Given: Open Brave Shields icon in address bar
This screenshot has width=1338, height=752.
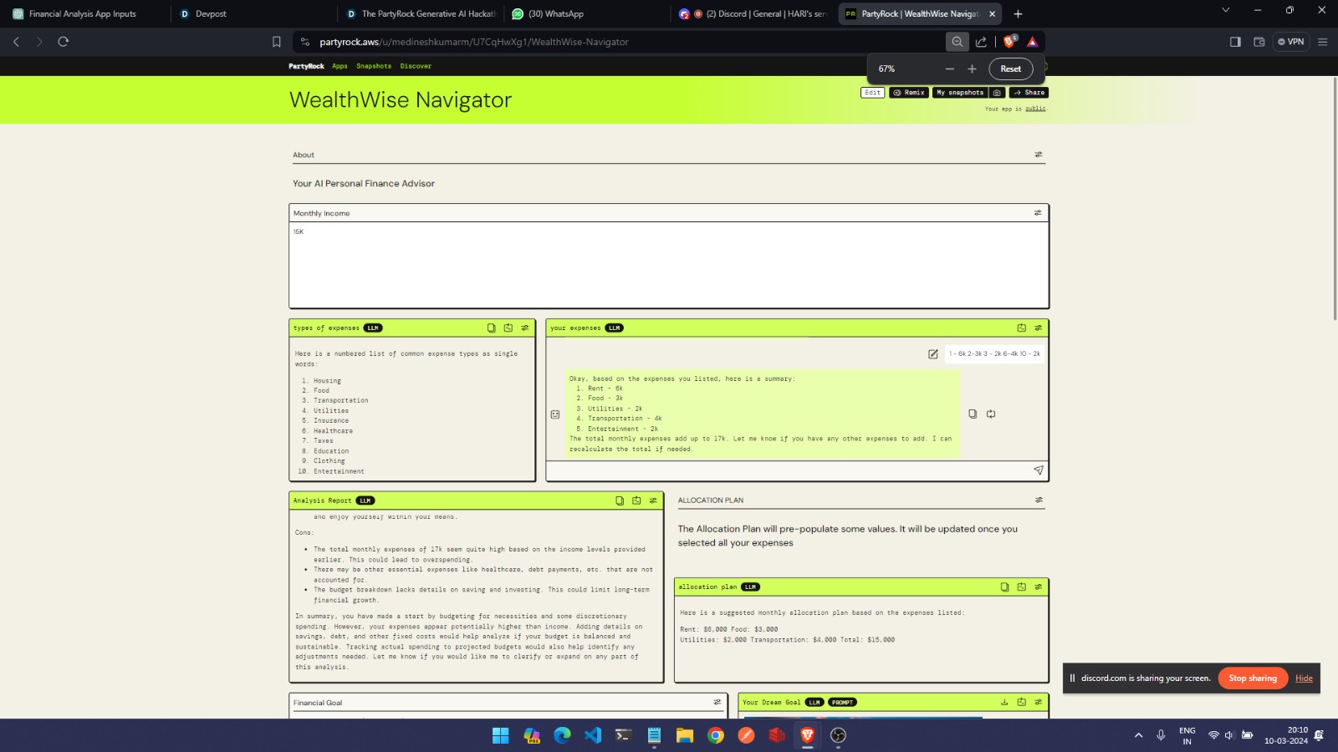Looking at the screenshot, I should tap(1010, 42).
